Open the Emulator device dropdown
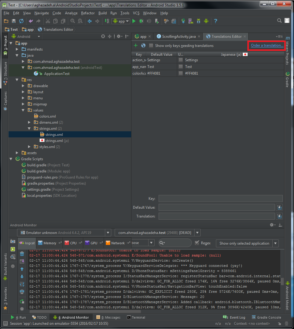The height and width of the screenshot is (329, 294). pyautogui.click(x=108, y=233)
